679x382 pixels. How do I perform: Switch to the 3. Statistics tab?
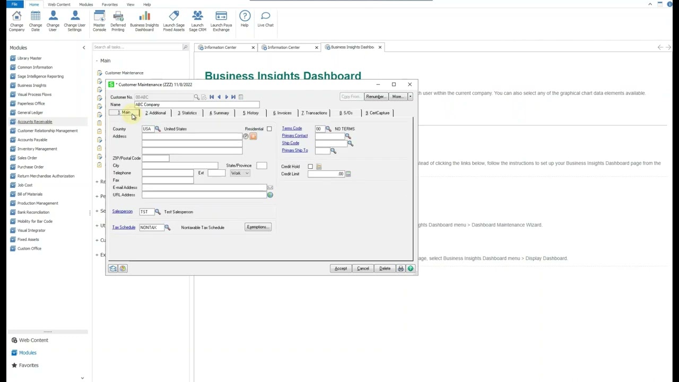click(187, 113)
